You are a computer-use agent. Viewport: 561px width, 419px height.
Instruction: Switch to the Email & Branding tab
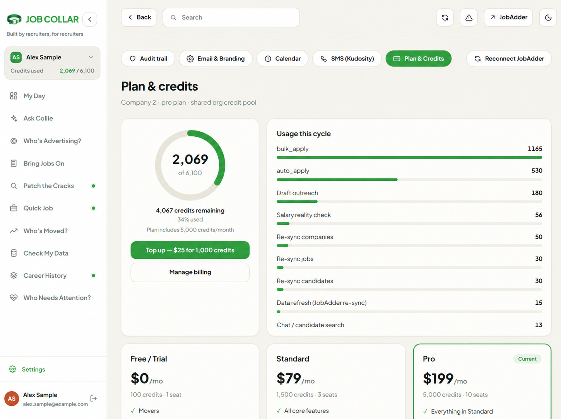click(216, 59)
